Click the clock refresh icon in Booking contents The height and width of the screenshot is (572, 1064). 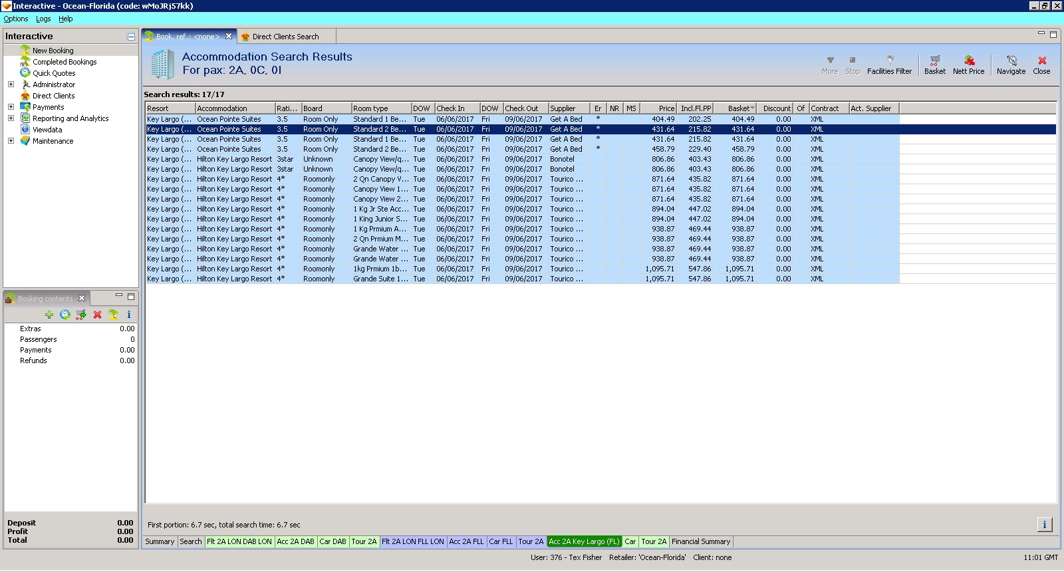[x=65, y=315]
